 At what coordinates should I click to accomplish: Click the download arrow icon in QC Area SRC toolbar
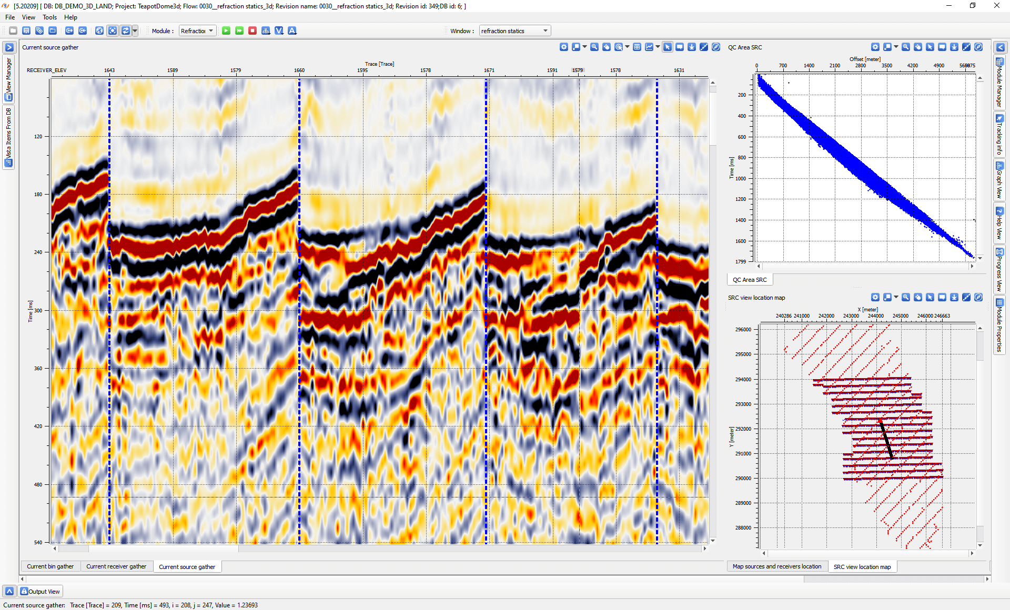pyautogui.click(x=954, y=47)
